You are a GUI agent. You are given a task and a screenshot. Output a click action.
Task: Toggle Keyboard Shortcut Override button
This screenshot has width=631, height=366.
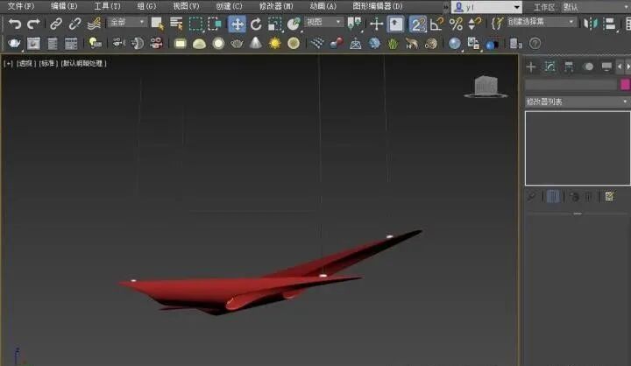395,25
